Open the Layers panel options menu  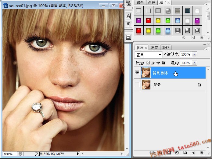[208, 49]
